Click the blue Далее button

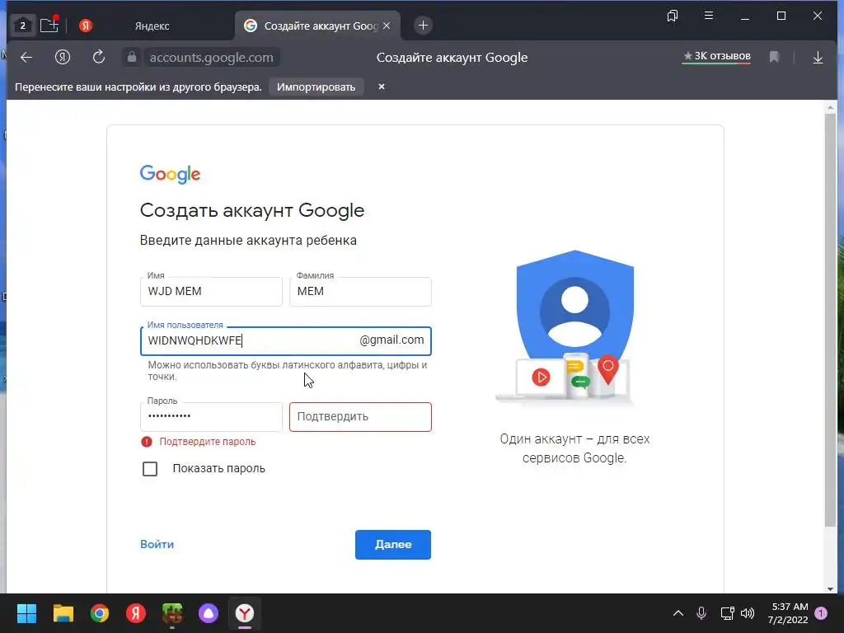pyautogui.click(x=393, y=545)
